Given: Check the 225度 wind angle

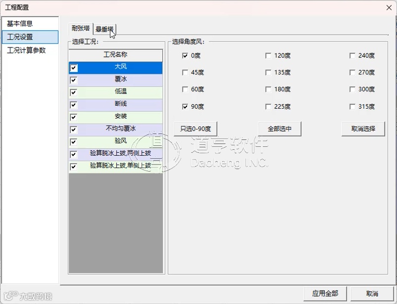Looking at the screenshot, I should click(x=268, y=107).
